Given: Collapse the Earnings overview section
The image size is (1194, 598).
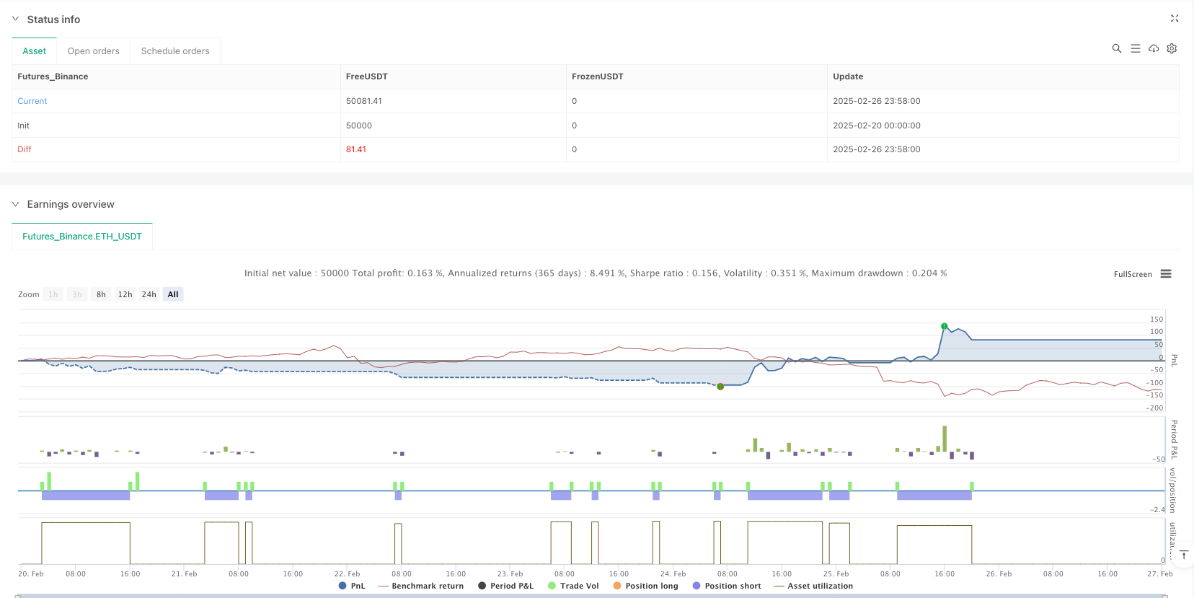Looking at the screenshot, I should click(x=16, y=204).
